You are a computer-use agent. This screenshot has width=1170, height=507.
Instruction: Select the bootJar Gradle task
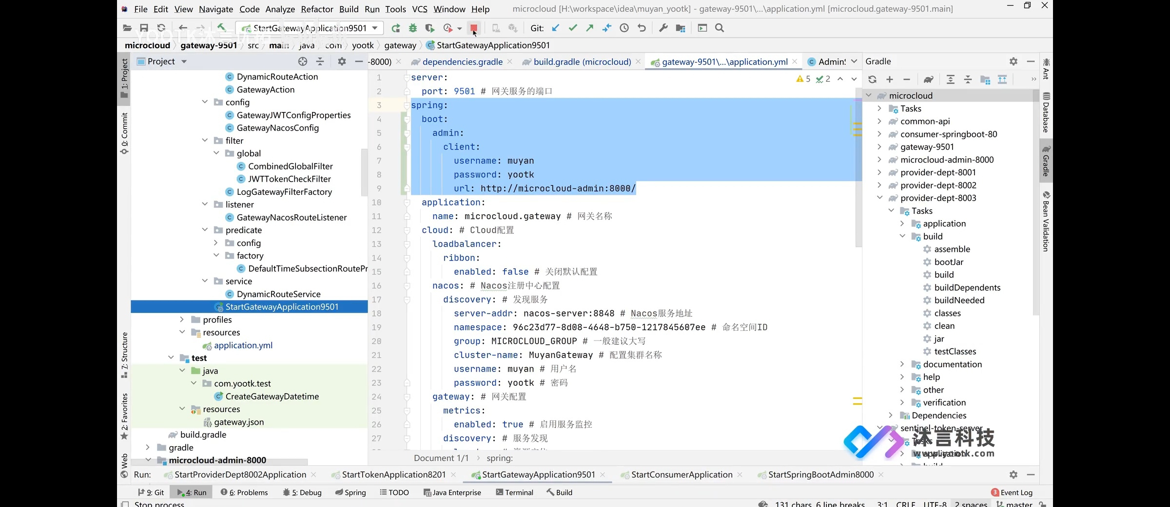click(949, 262)
